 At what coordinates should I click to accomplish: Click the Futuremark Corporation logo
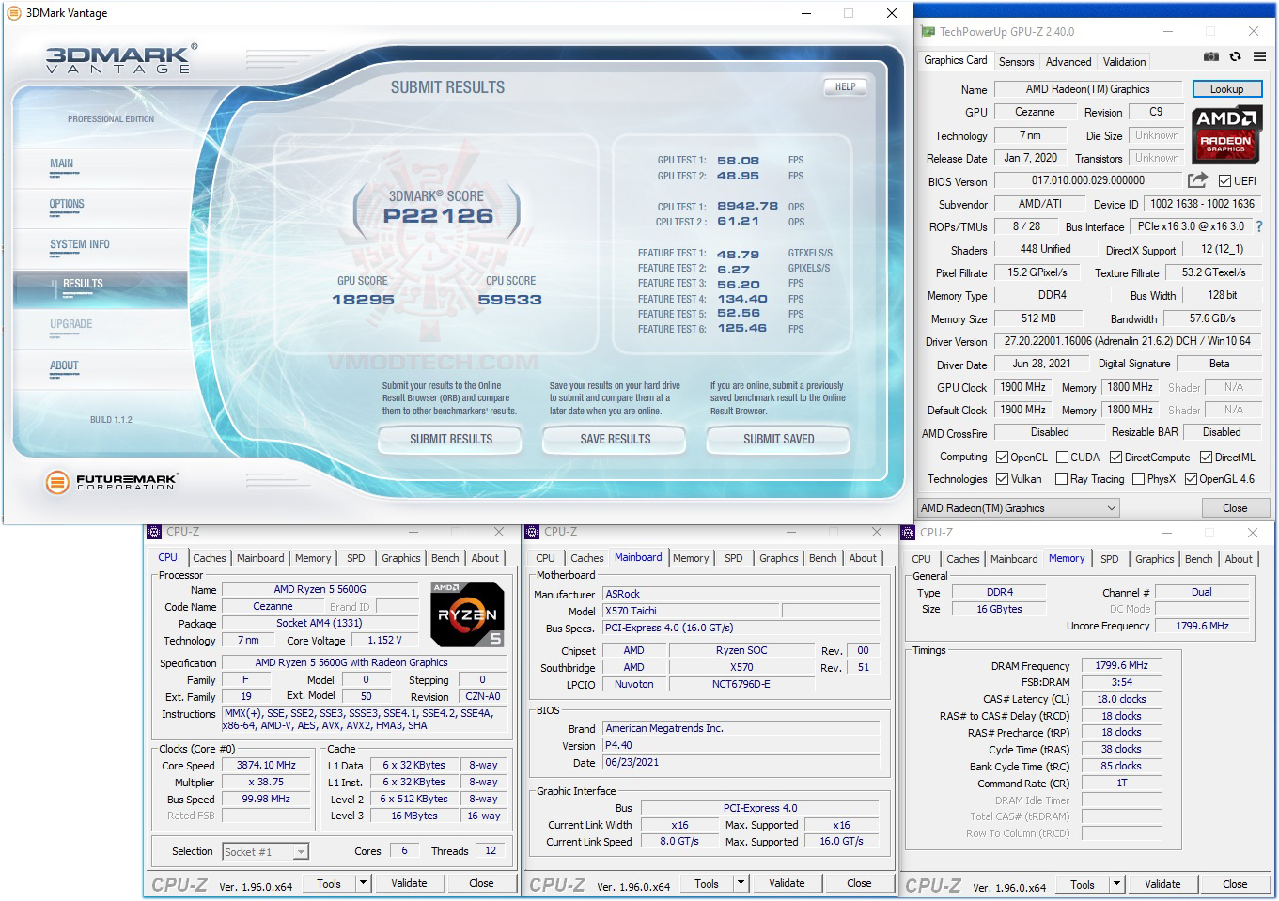point(111,482)
